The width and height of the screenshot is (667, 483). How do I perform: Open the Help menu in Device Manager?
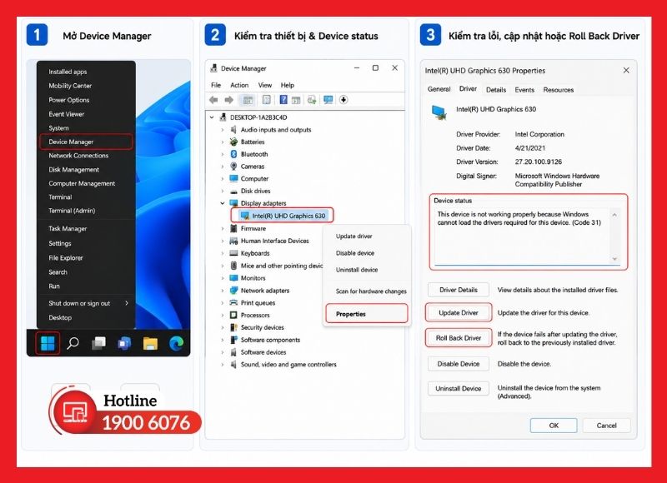pos(288,85)
